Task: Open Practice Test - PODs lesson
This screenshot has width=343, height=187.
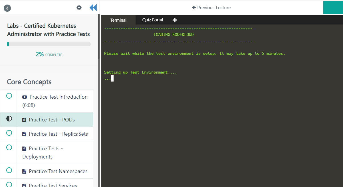Action: (52, 120)
